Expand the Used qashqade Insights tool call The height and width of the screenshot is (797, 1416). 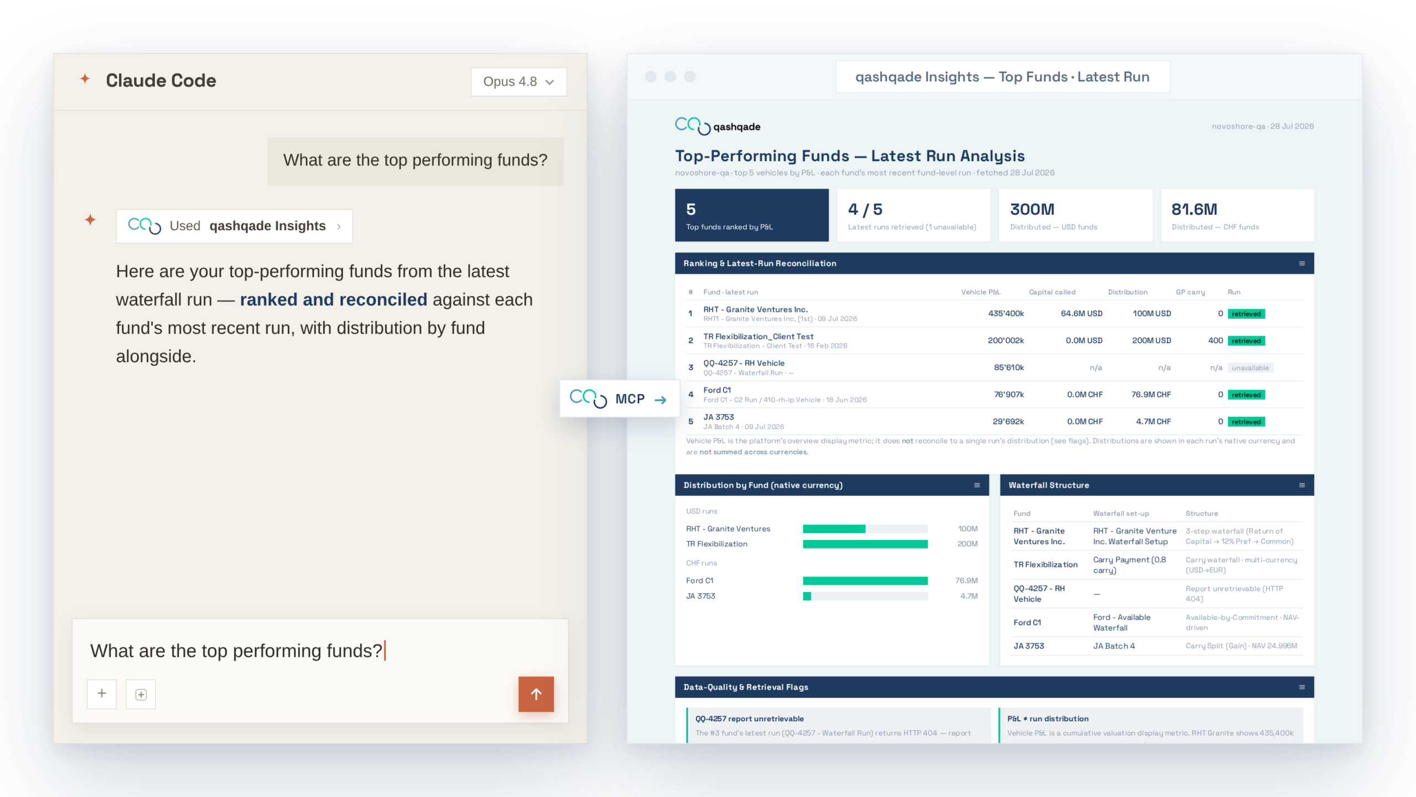point(234,226)
